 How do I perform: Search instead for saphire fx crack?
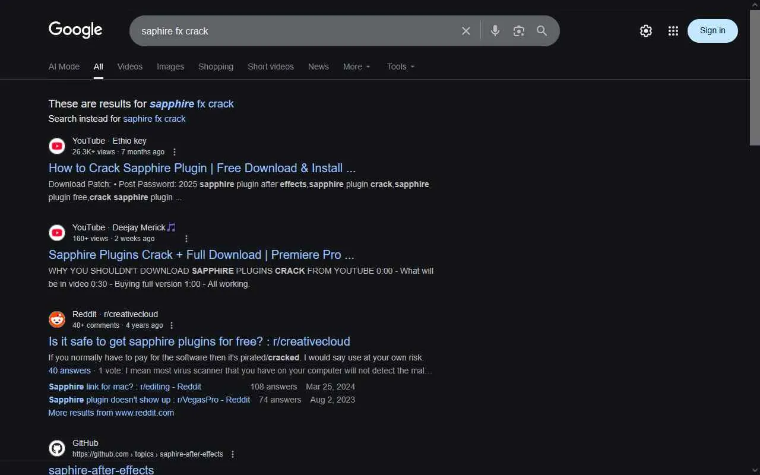(154, 119)
